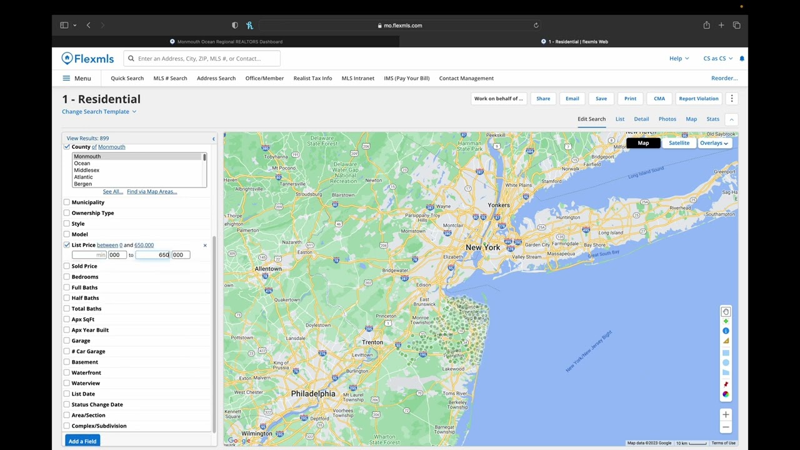Choose the rectangle shape drawing tool

726,352
